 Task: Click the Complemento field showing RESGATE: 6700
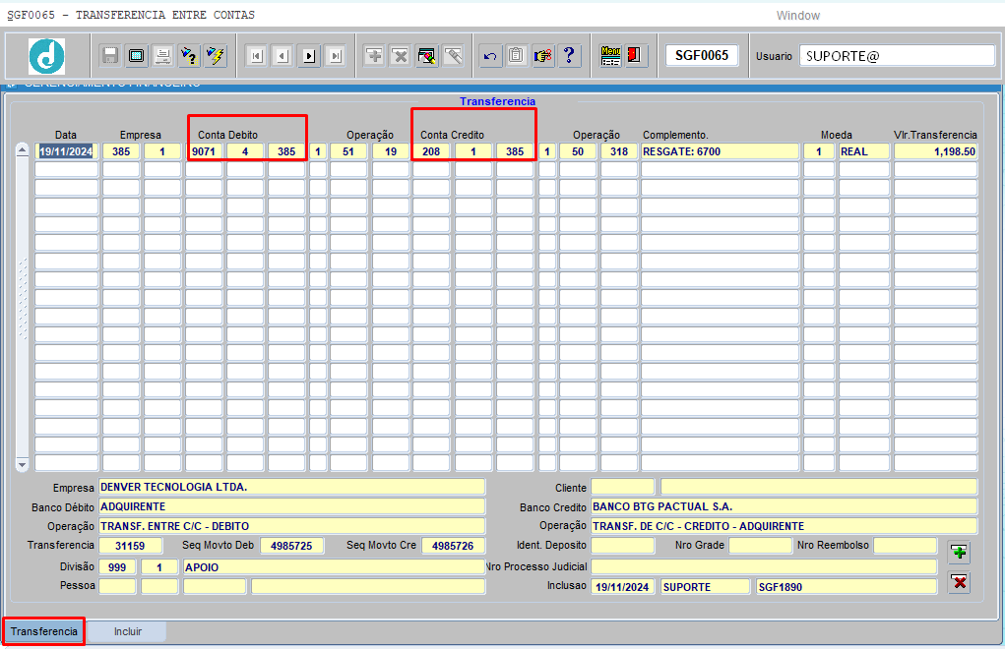point(719,151)
